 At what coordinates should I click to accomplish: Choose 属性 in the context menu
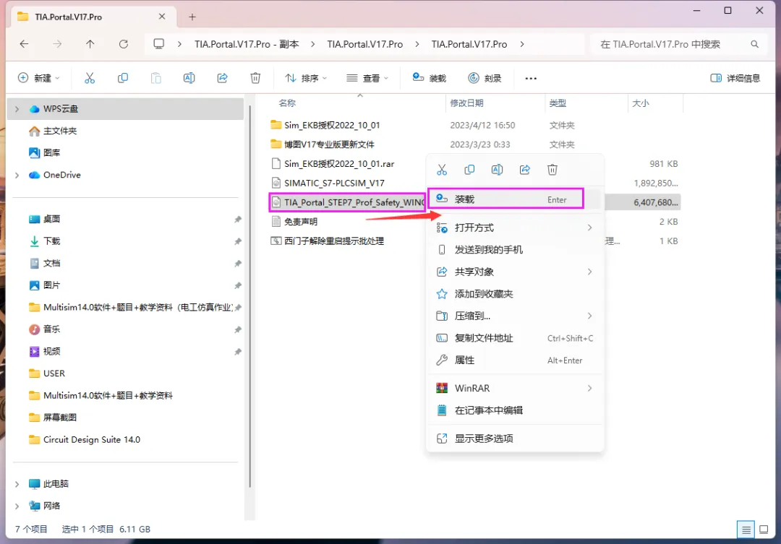point(516,360)
